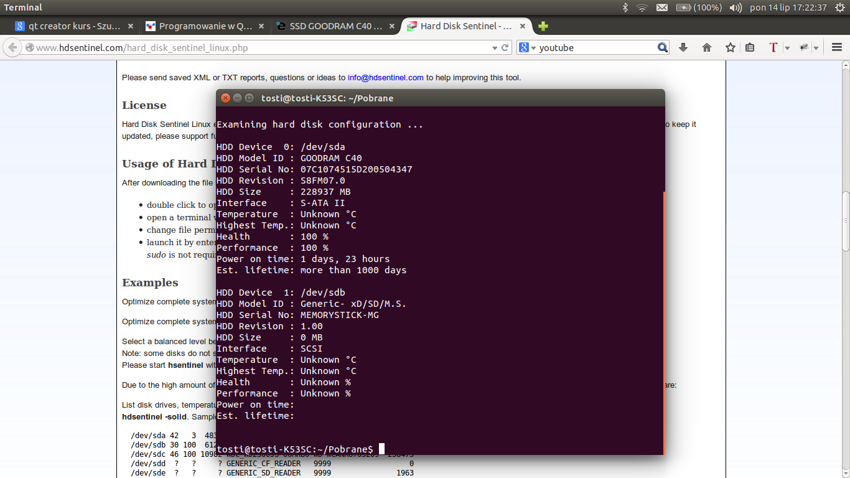This screenshot has height=478, width=850.
Task: Switch to the 'qt creator kurs' tab
Action: click(x=75, y=26)
